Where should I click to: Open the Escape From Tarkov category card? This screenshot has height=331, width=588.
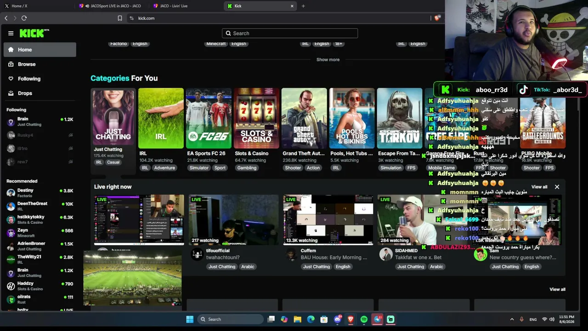[x=400, y=118]
